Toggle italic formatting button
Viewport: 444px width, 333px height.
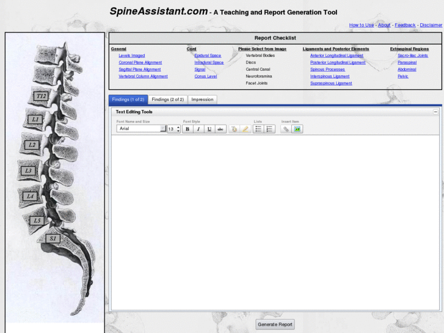click(198, 129)
